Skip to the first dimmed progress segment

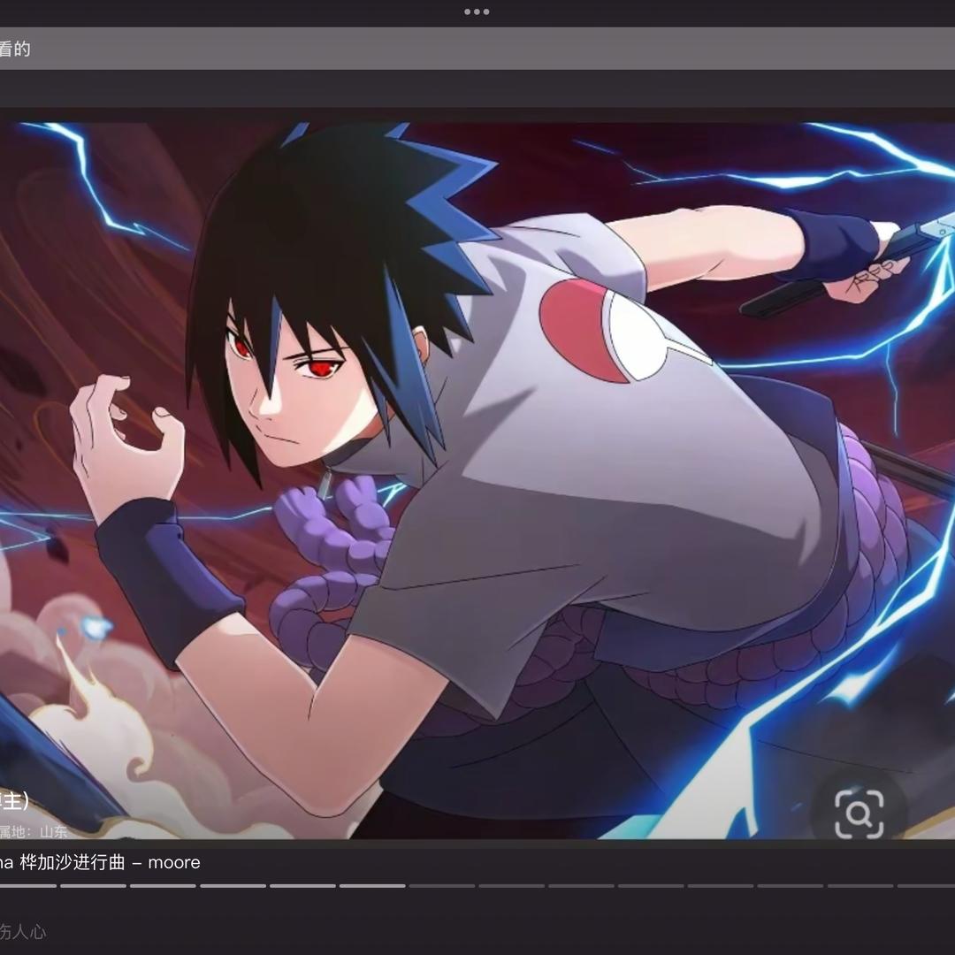(442, 885)
